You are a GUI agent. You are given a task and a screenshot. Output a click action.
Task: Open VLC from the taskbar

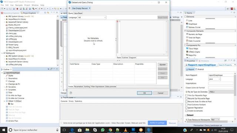[x=126, y=130]
